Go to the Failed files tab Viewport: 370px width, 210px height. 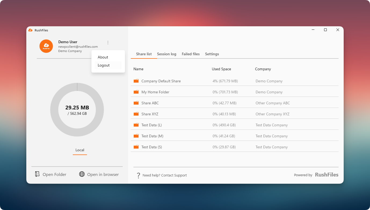[x=191, y=54]
